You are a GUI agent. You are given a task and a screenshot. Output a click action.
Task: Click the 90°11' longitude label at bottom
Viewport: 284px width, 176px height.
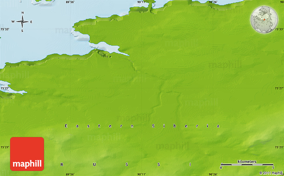tap(141, 174)
